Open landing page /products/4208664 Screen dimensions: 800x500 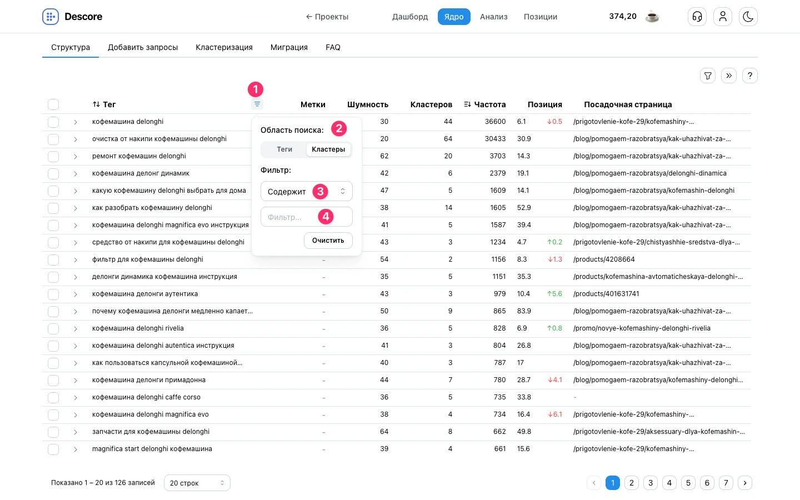click(x=604, y=259)
